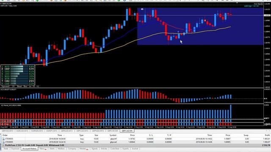Switch to the Experts tab
Image resolution: width=271 pixels, height=152 pixels.
click(125, 149)
